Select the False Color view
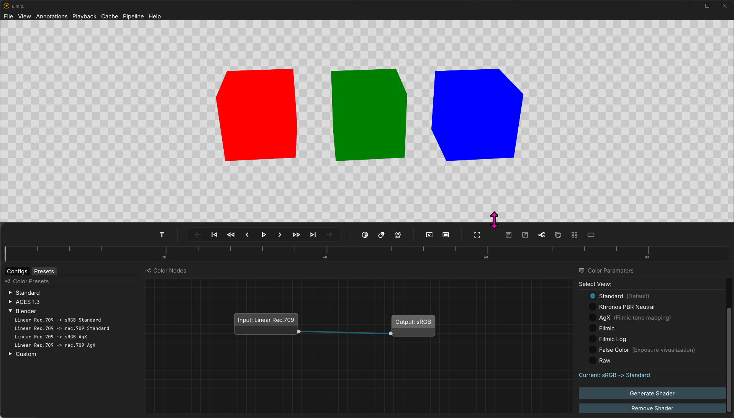734x418 pixels. (593, 350)
